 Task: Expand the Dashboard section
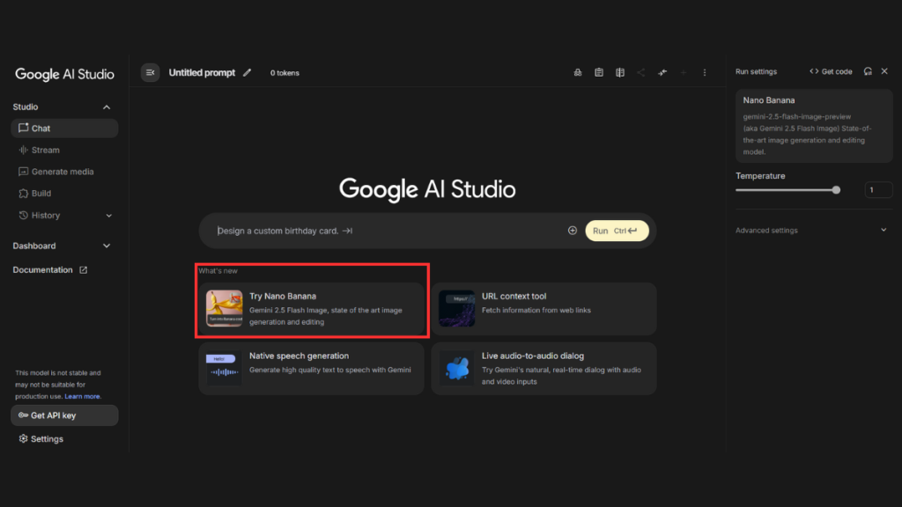(107, 246)
